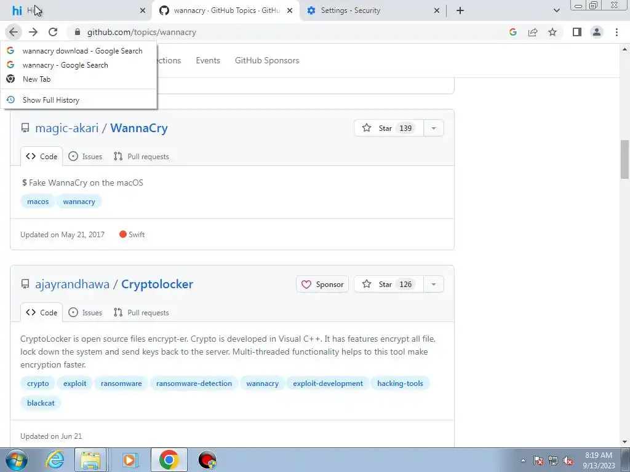Click the Chrome icon in taskbar
Screen dimensions: 630x472
[x=169, y=460]
